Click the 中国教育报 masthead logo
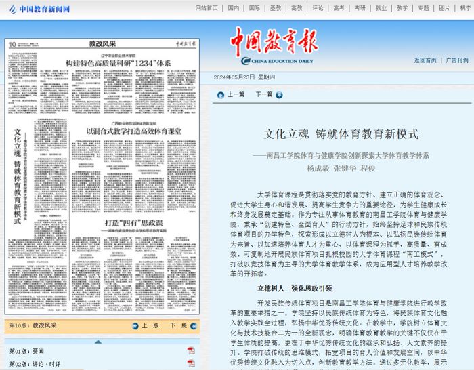This screenshot has width=474, height=370. [274, 46]
